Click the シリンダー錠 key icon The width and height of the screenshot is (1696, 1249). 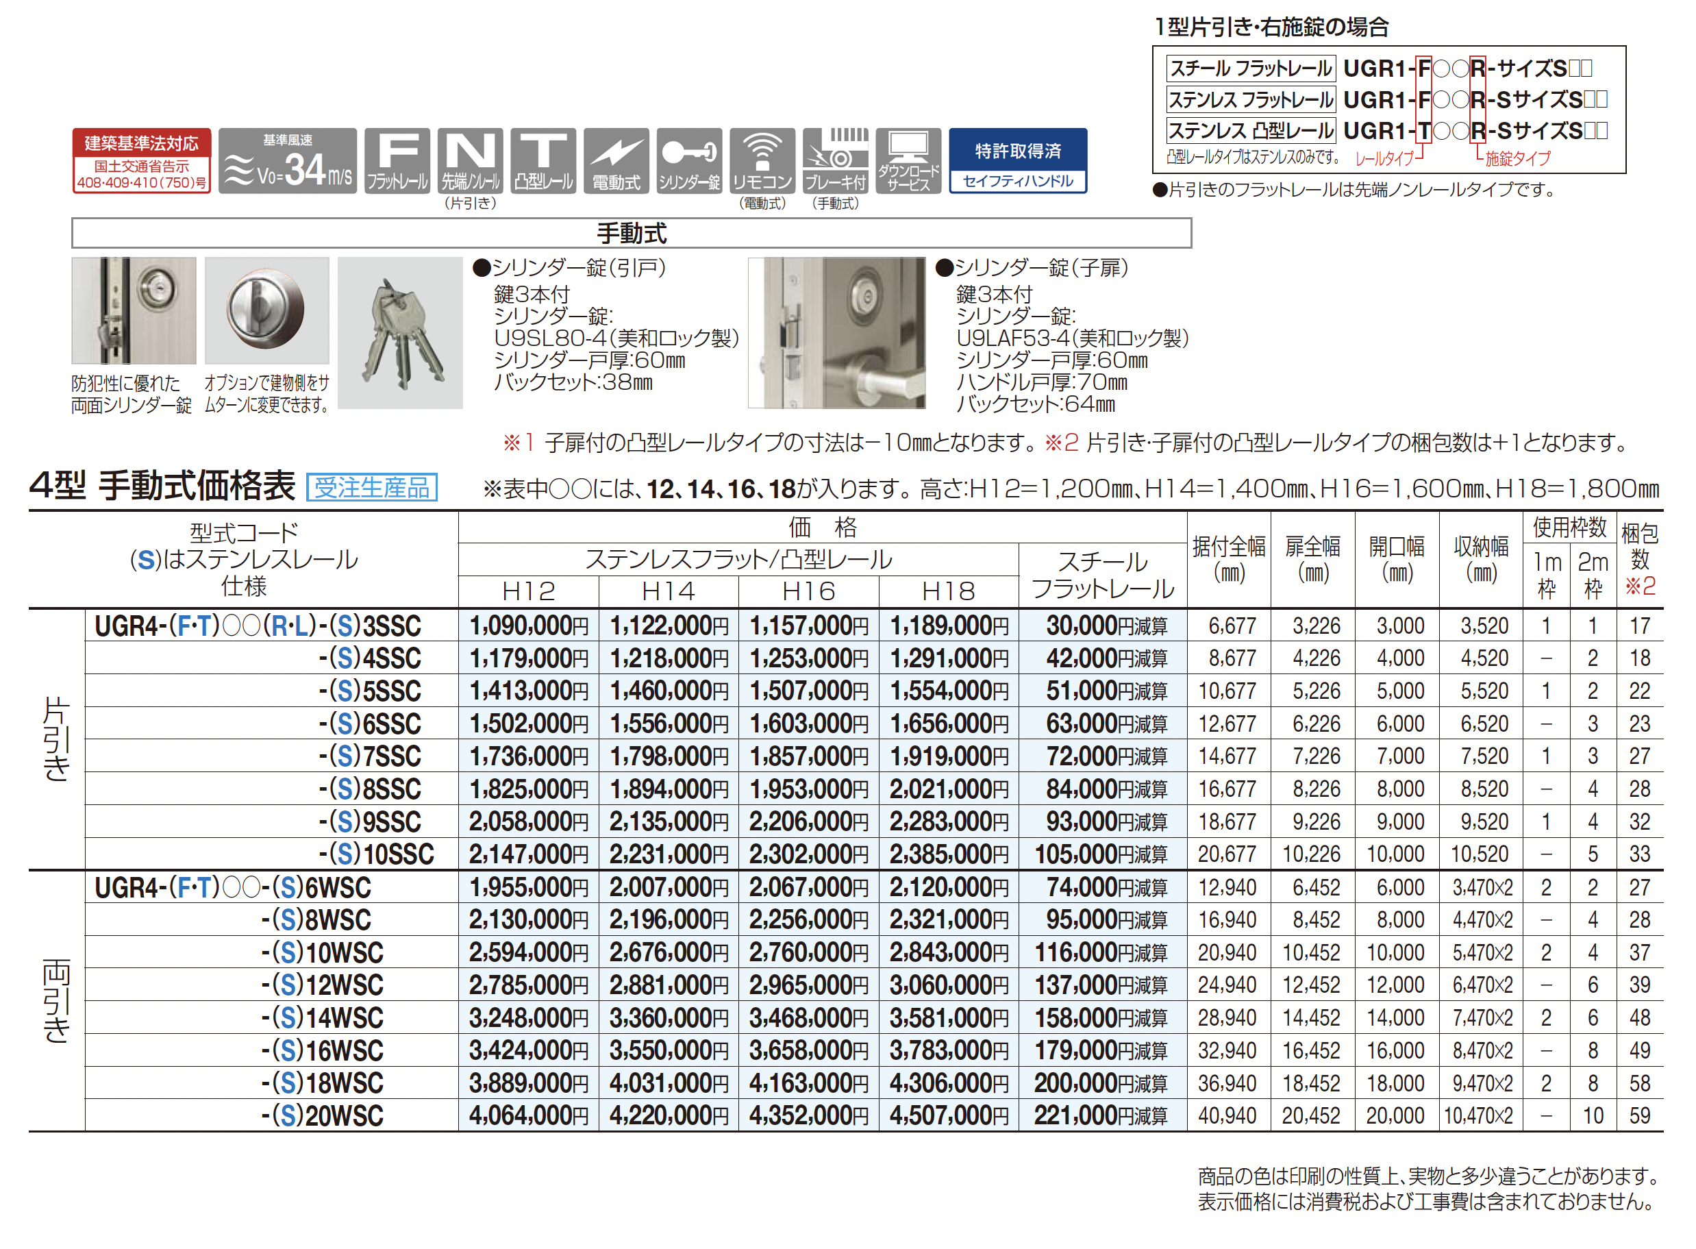pyautogui.click(x=688, y=160)
